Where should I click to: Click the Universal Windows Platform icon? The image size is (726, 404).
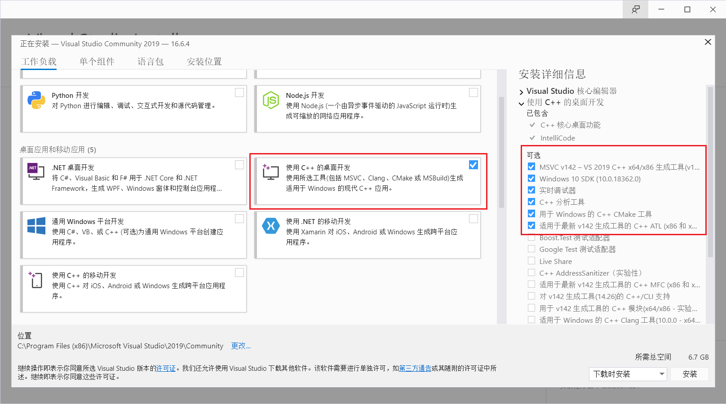(x=36, y=226)
